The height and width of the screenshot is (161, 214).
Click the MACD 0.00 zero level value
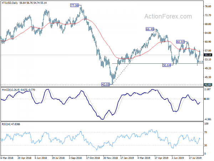pos(207,99)
